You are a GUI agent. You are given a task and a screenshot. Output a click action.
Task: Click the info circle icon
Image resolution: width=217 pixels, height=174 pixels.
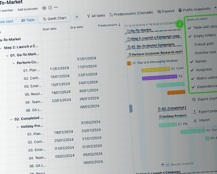tap(50, 8)
